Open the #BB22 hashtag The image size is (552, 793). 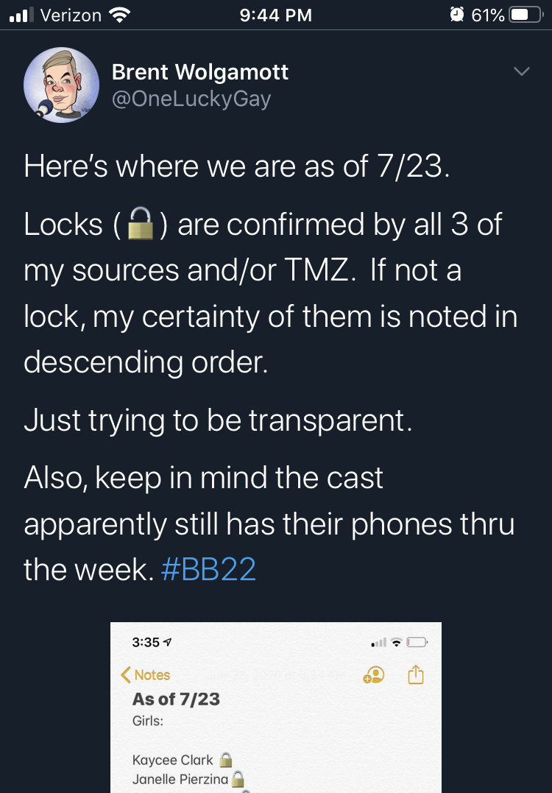pos(208,569)
